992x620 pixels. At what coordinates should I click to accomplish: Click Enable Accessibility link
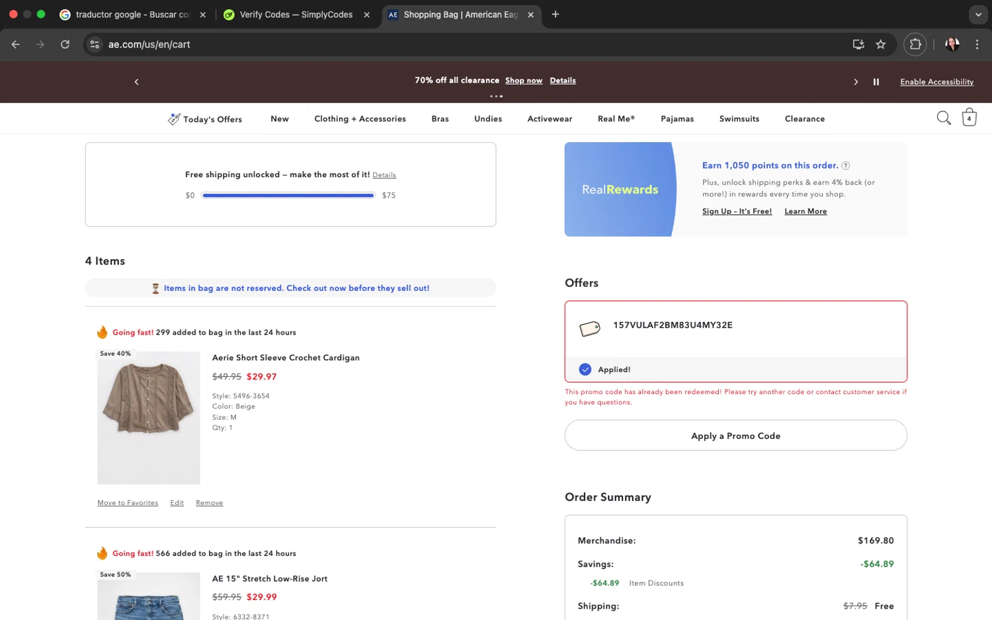[936, 82]
